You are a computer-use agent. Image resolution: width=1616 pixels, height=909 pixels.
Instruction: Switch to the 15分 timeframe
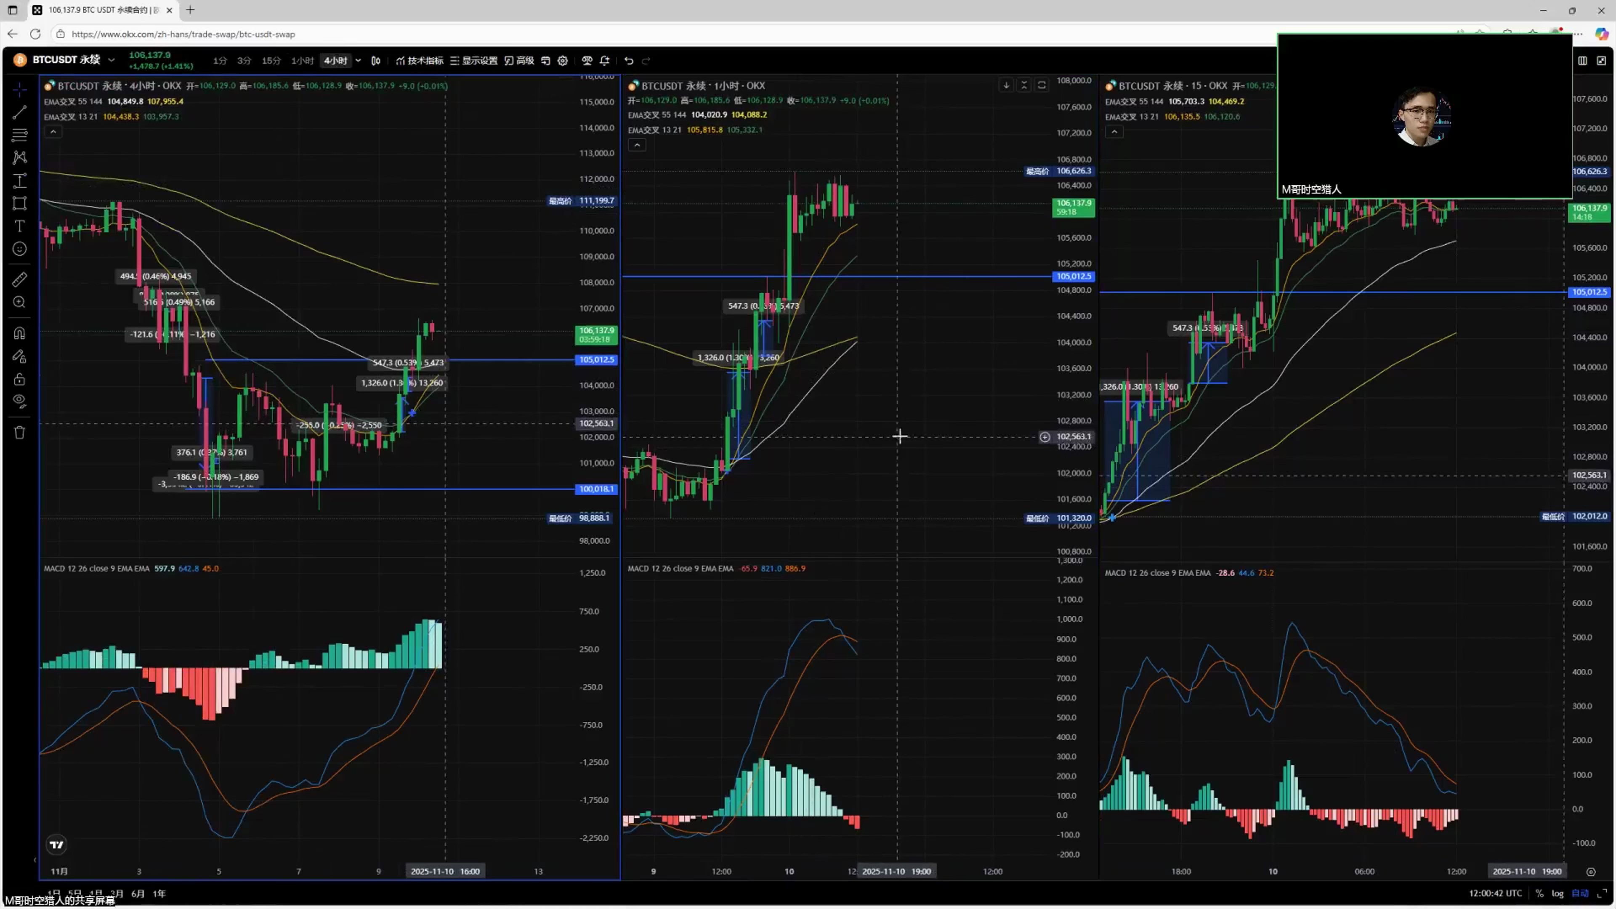click(271, 61)
